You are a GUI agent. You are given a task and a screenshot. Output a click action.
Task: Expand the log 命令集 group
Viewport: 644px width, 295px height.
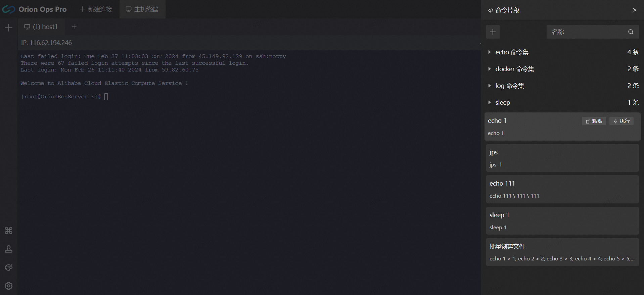509,86
